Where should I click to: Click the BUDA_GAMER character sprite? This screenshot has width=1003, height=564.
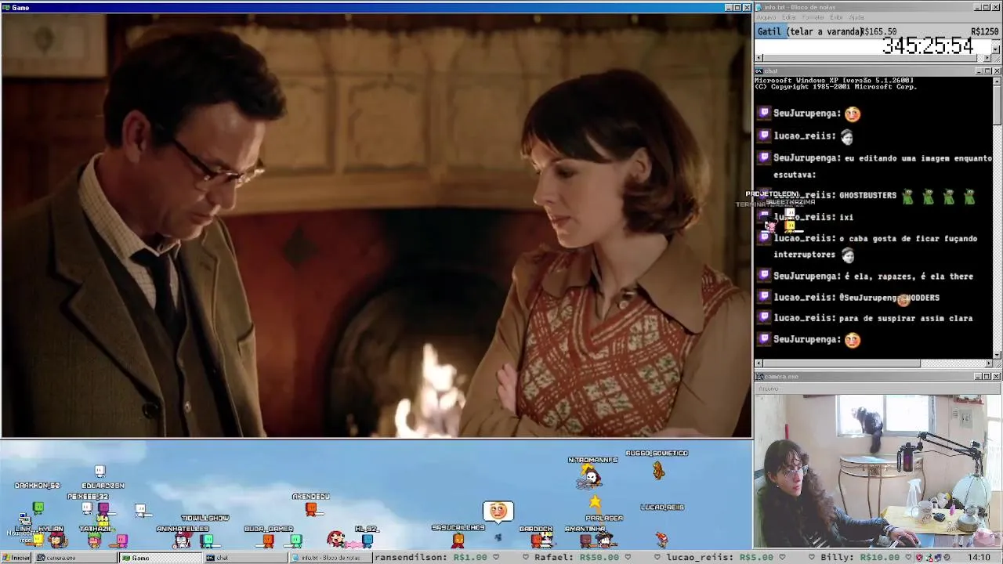point(268,540)
